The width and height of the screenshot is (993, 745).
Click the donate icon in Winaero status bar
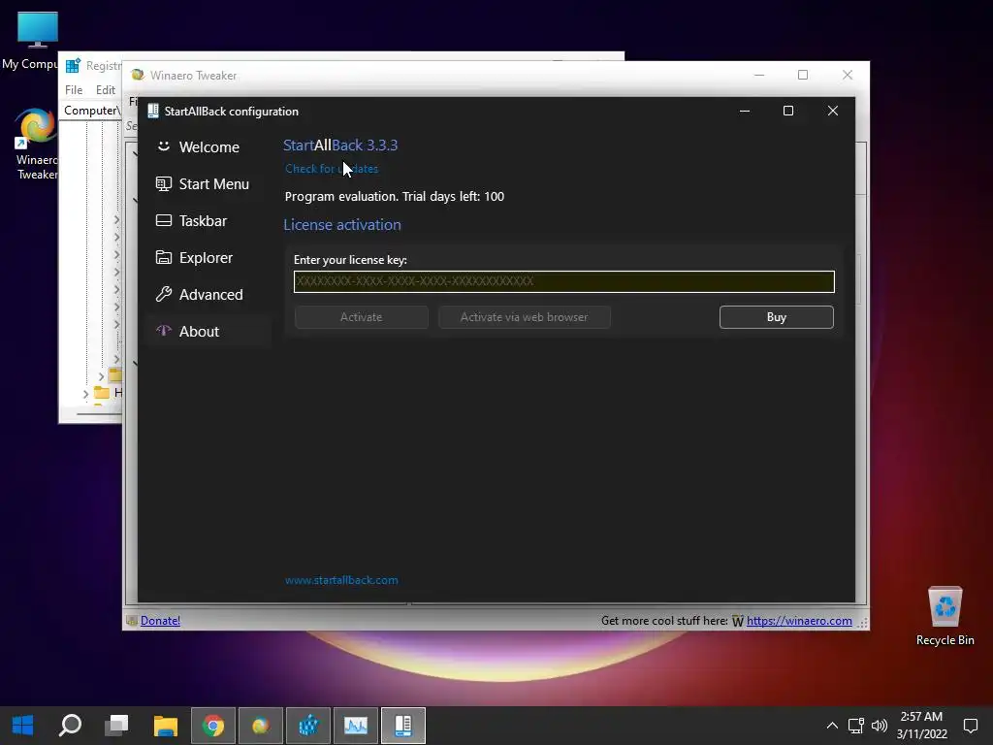[x=132, y=621]
